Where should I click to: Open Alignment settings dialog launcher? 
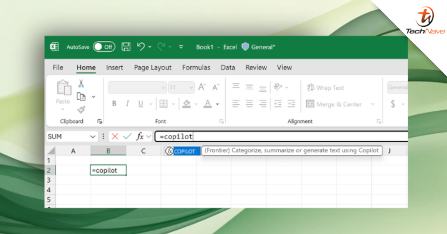(378, 121)
